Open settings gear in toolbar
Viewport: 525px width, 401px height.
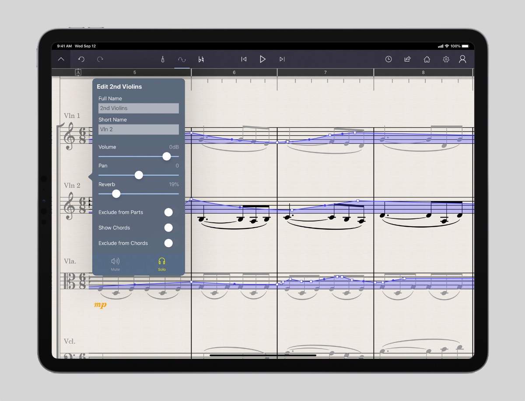click(x=446, y=59)
